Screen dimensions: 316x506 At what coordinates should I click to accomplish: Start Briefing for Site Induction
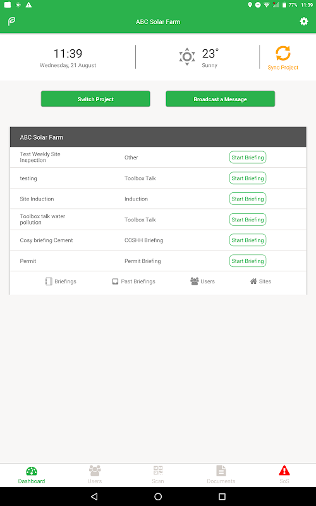[248, 199]
